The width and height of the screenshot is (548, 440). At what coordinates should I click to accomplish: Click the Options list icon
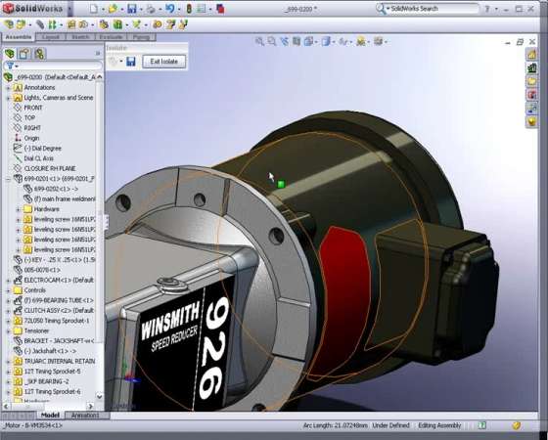[202, 9]
